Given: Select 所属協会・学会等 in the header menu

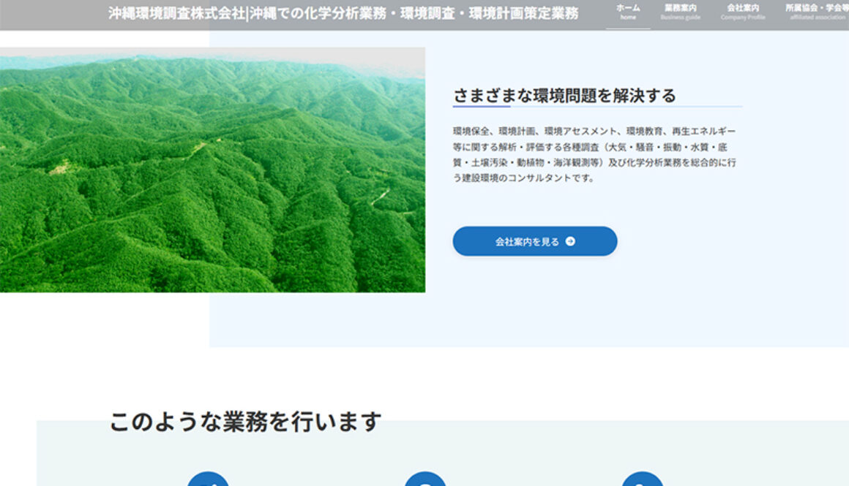Looking at the screenshot, I should (817, 8).
